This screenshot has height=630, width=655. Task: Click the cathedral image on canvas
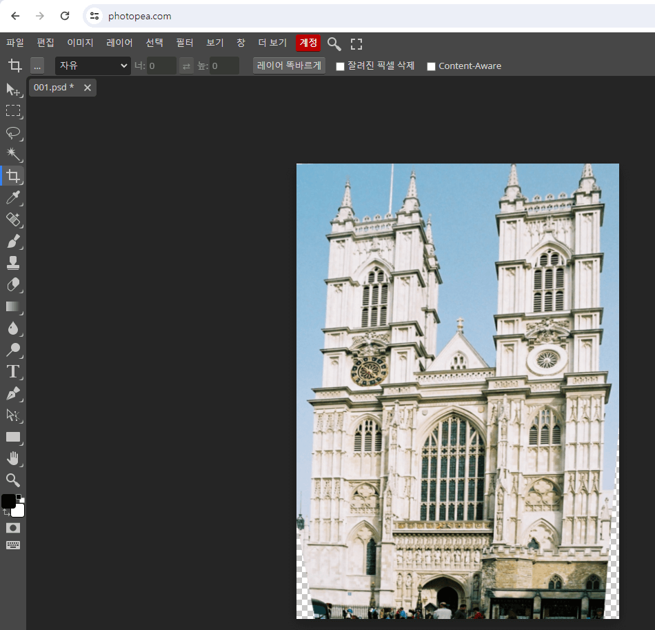(x=458, y=391)
